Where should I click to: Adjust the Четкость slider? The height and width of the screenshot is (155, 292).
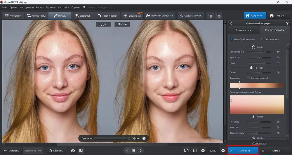[x=259, y=122]
